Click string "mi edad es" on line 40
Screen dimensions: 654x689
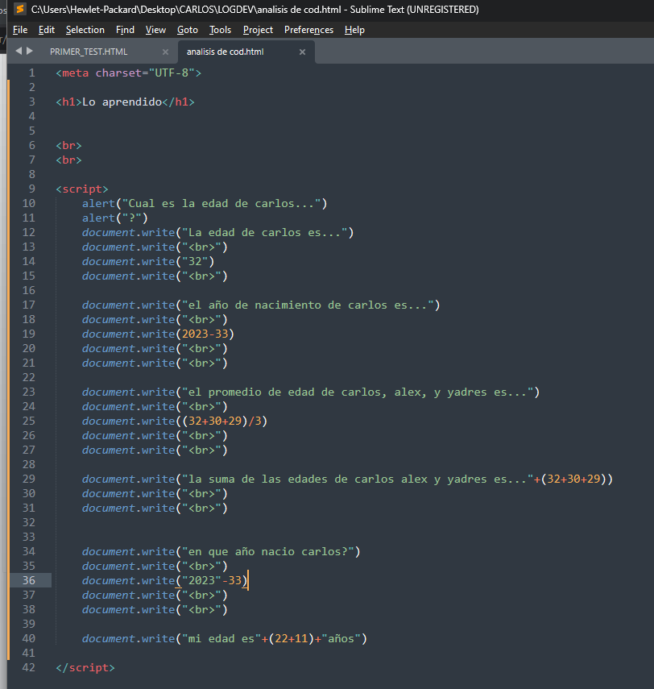(221, 638)
